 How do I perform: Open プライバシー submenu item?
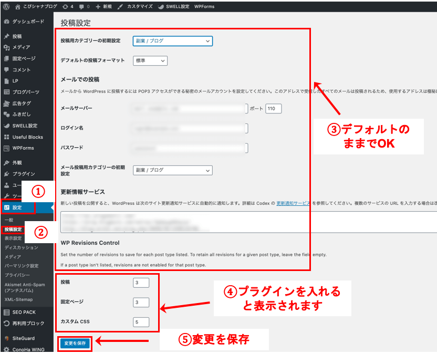[x=17, y=275]
